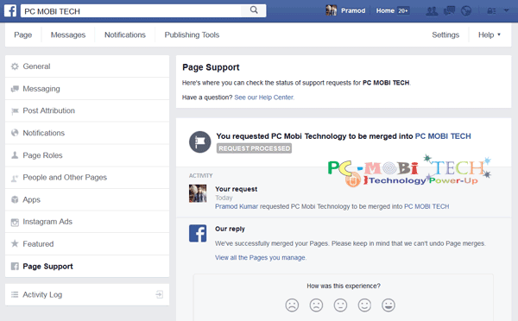The width and height of the screenshot is (518, 321).
Task: Click the Activity Log list icon
Action: point(15,294)
